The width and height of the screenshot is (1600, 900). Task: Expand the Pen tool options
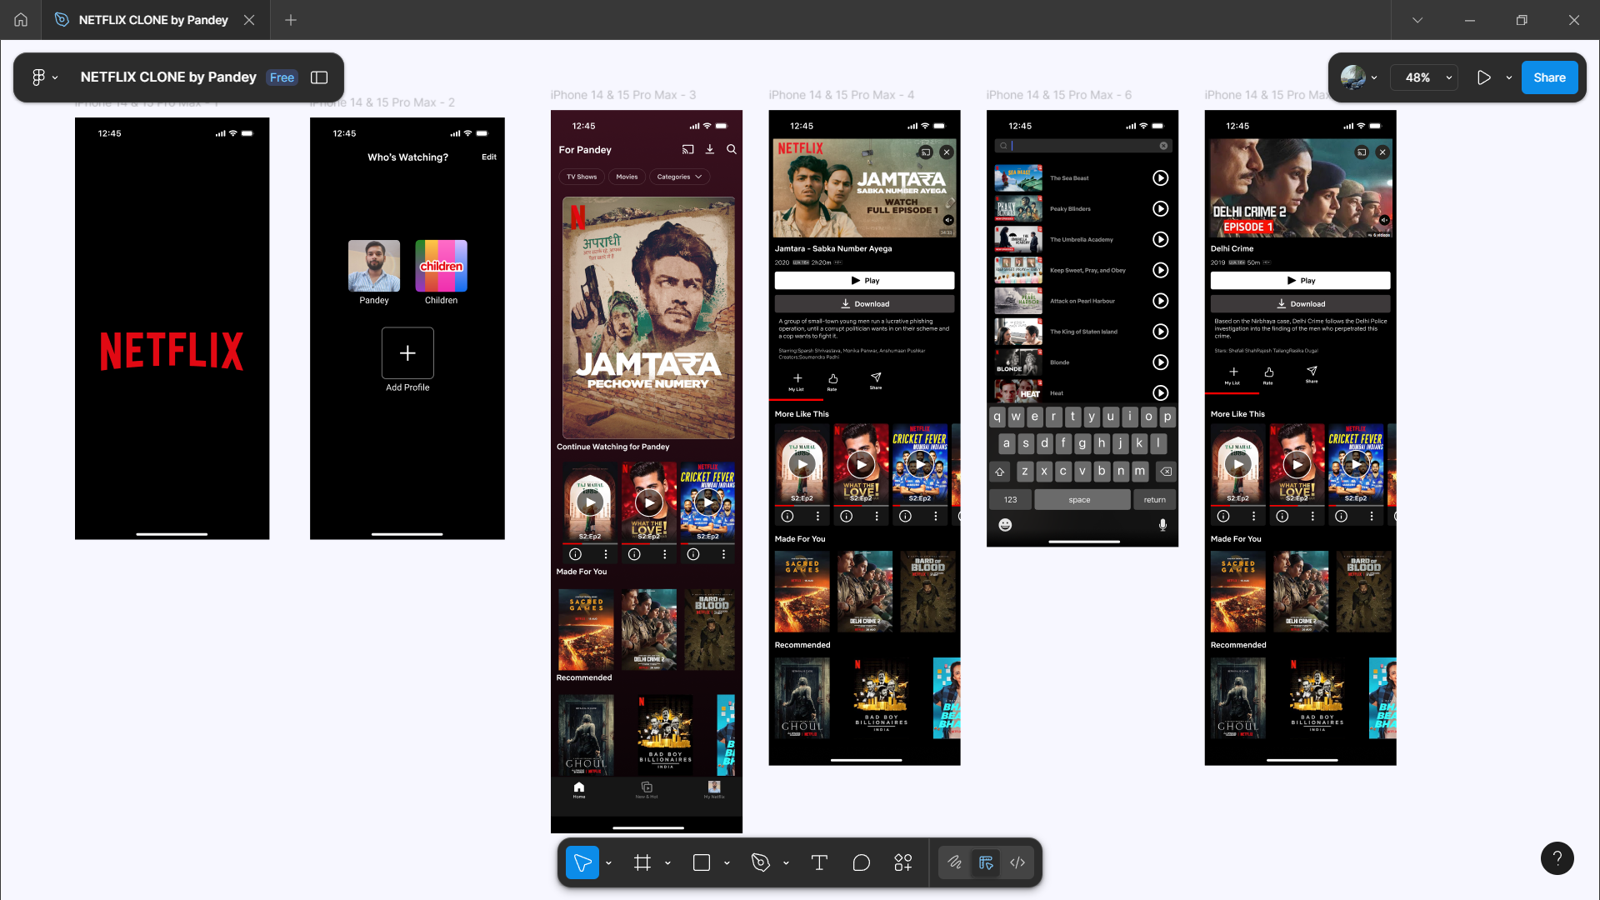click(787, 862)
